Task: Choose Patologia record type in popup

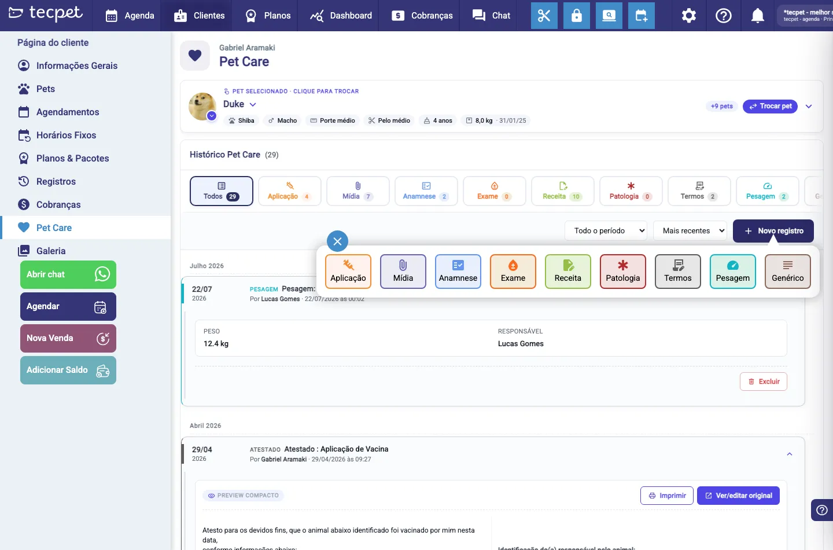Action: pyautogui.click(x=623, y=272)
